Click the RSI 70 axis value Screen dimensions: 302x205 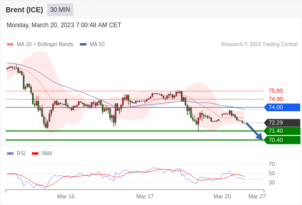[272, 165]
